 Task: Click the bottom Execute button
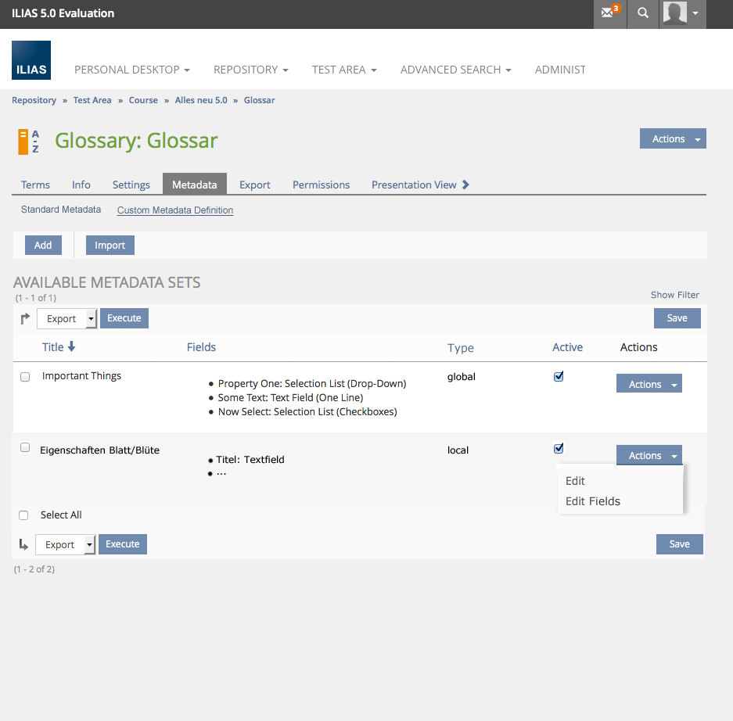coord(123,544)
